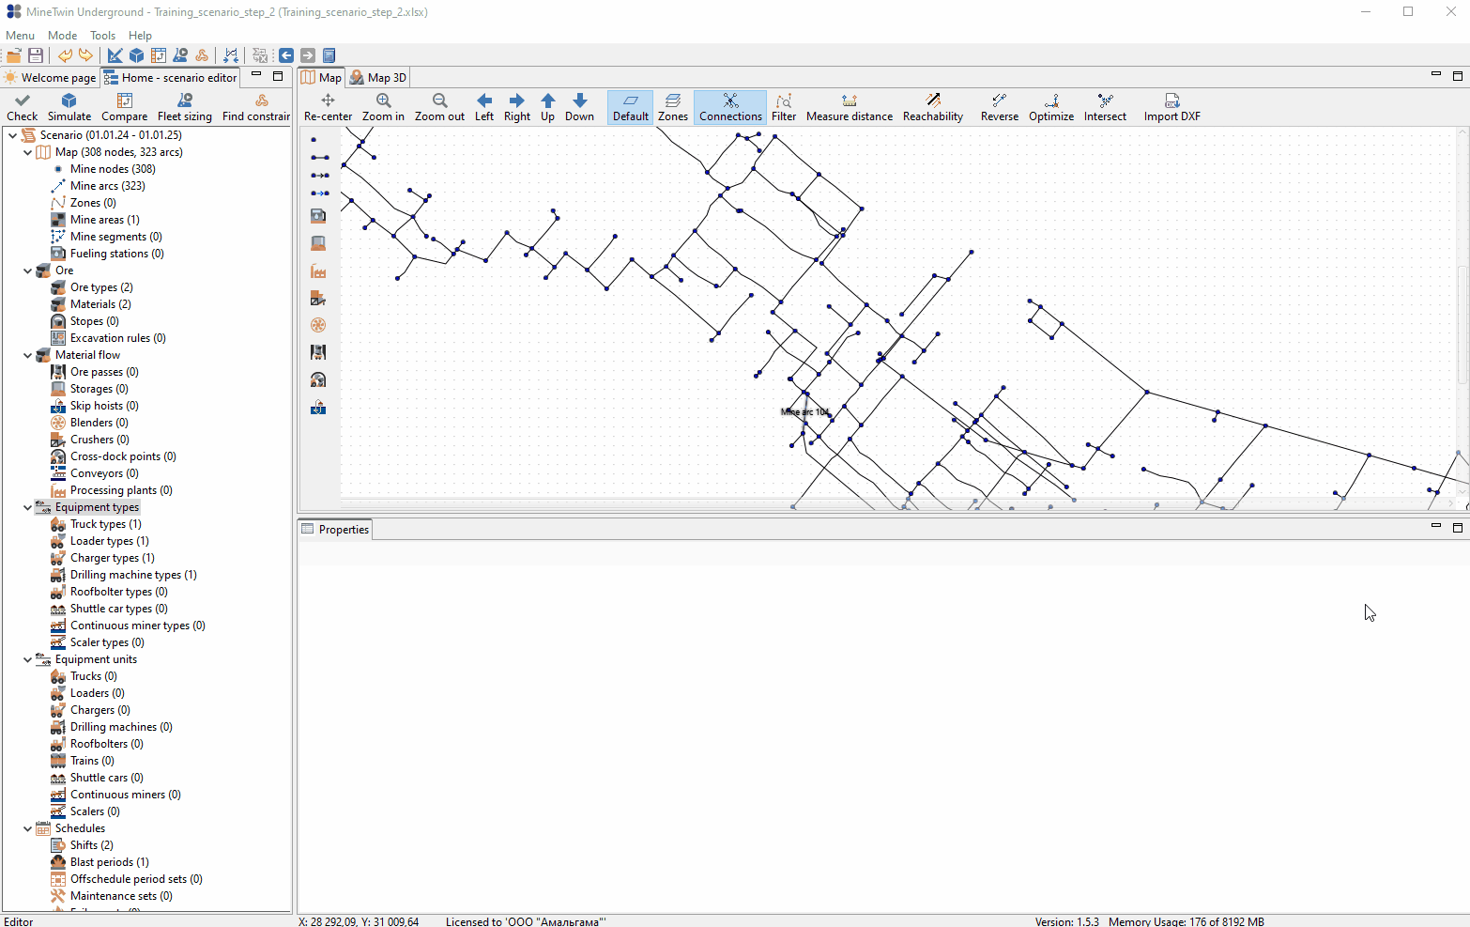Select the storage pile map tool
Screen dimensions: 1470x927
(318, 243)
